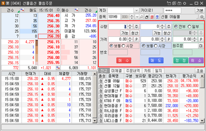Click the 미 button beside 원주문 field
The height and width of the screenshot is (131, 206).
tap(201, 46)
